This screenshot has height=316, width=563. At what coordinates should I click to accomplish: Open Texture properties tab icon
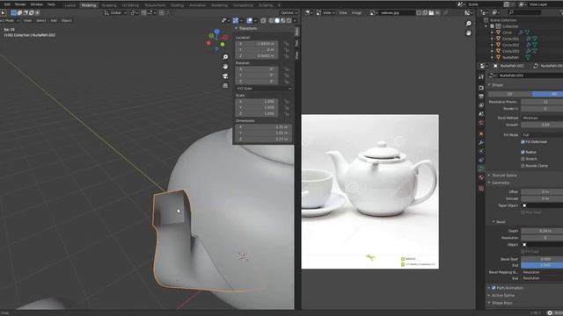click(481, 189)
